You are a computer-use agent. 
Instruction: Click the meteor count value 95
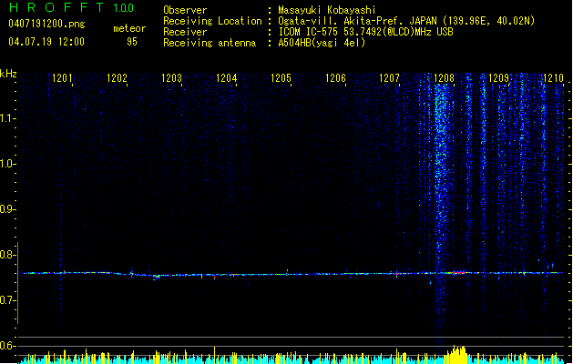132,42
